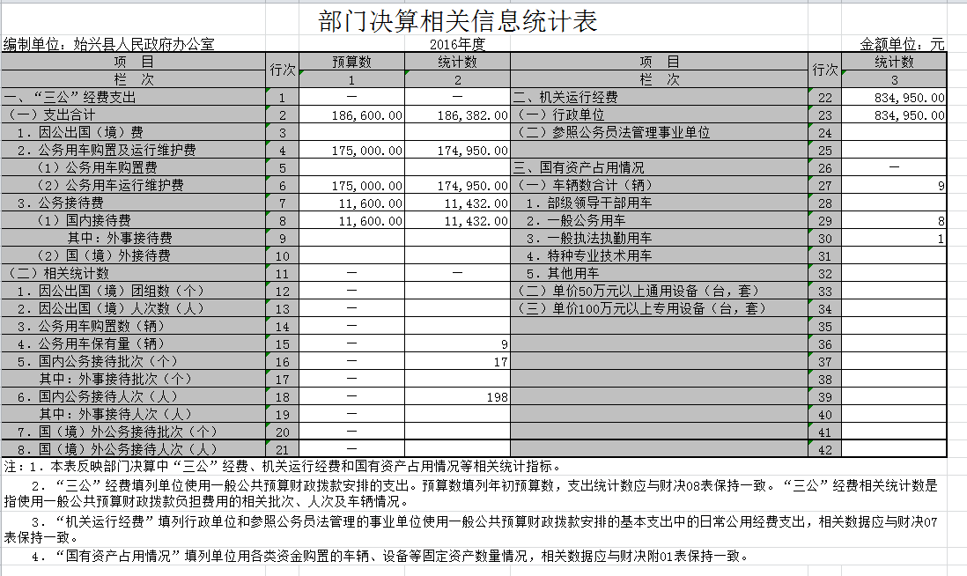967x576 pixels.
Task: Click the value 9 in row 27
Action: click(894, 185)
